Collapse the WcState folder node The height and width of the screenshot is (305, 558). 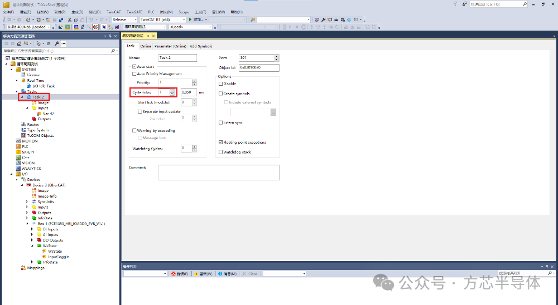click(x=32, y=245)
